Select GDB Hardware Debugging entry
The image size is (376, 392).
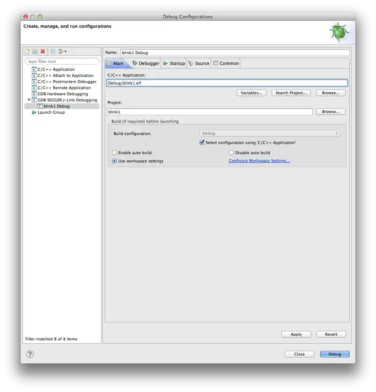coord(63,94)
